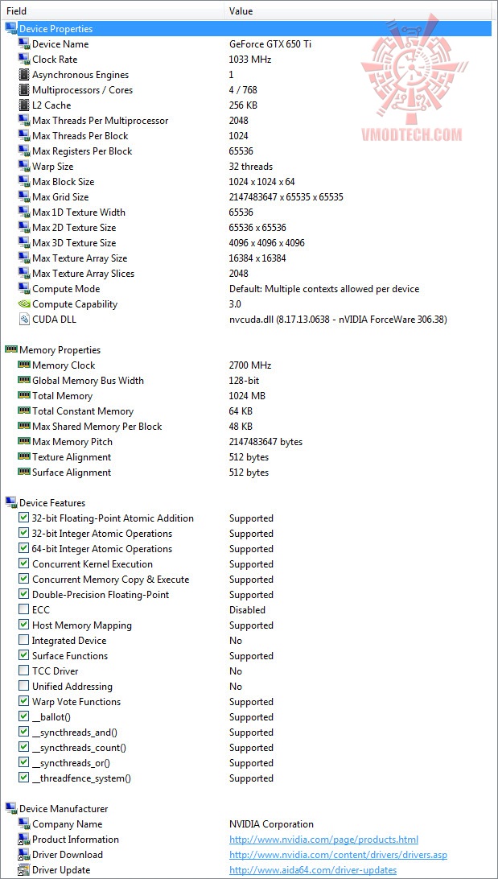Select the Device Features group label
This screenshot has width=498, height=879.
tap(52, 503)
